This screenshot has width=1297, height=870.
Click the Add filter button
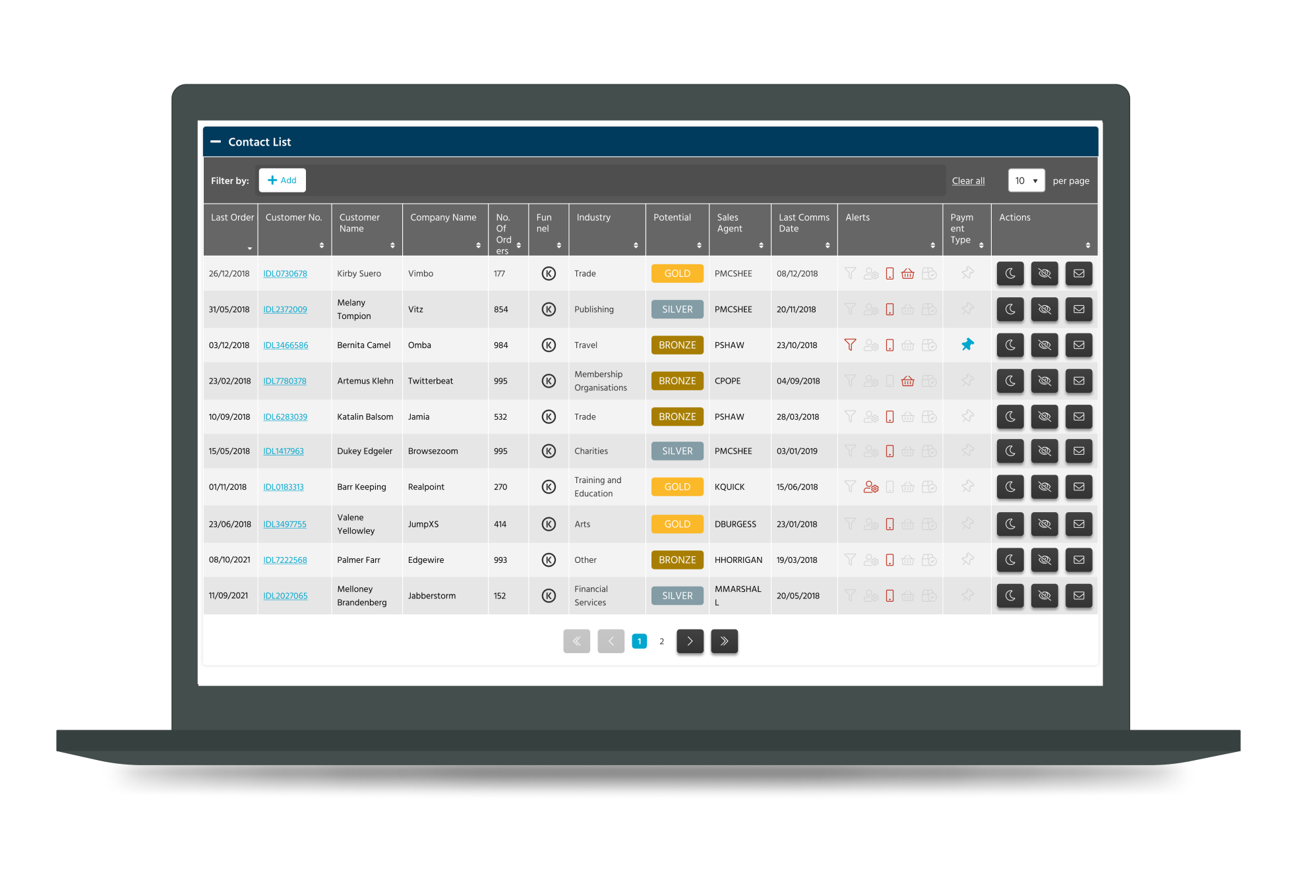(x=282, y=181)
